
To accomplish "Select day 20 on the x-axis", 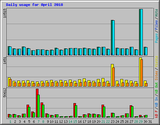I will 98,122.
